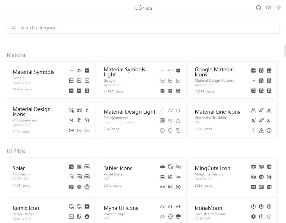Click the warning triangle icon in Material Line Icons
This screenshot has height=223, width=286.
[x=261, y=130]
